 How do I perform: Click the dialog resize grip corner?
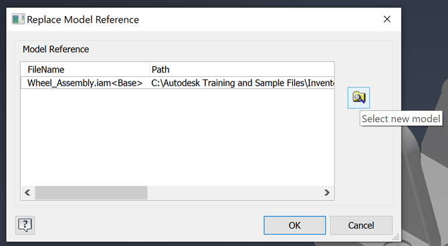397,237
